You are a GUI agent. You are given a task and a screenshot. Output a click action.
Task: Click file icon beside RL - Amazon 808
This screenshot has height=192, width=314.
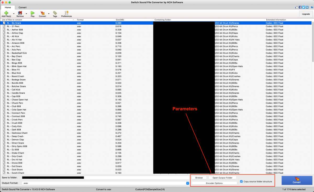(x=4, y=43)
